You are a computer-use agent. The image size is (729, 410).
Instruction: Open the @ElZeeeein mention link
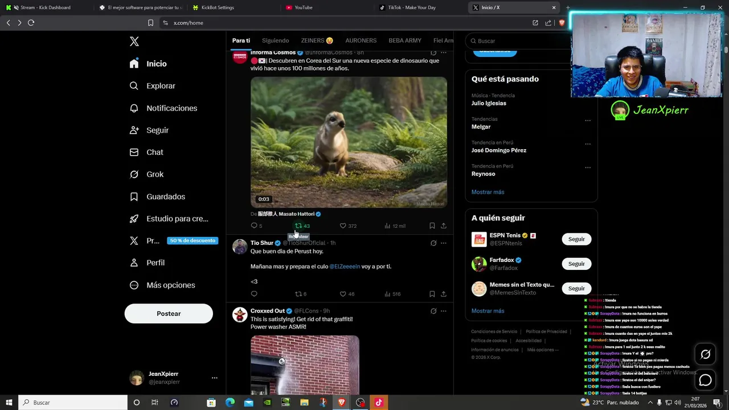click(345, 266)
